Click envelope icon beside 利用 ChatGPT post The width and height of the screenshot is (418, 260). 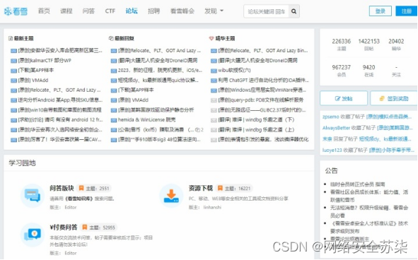(x=214, y=81)
